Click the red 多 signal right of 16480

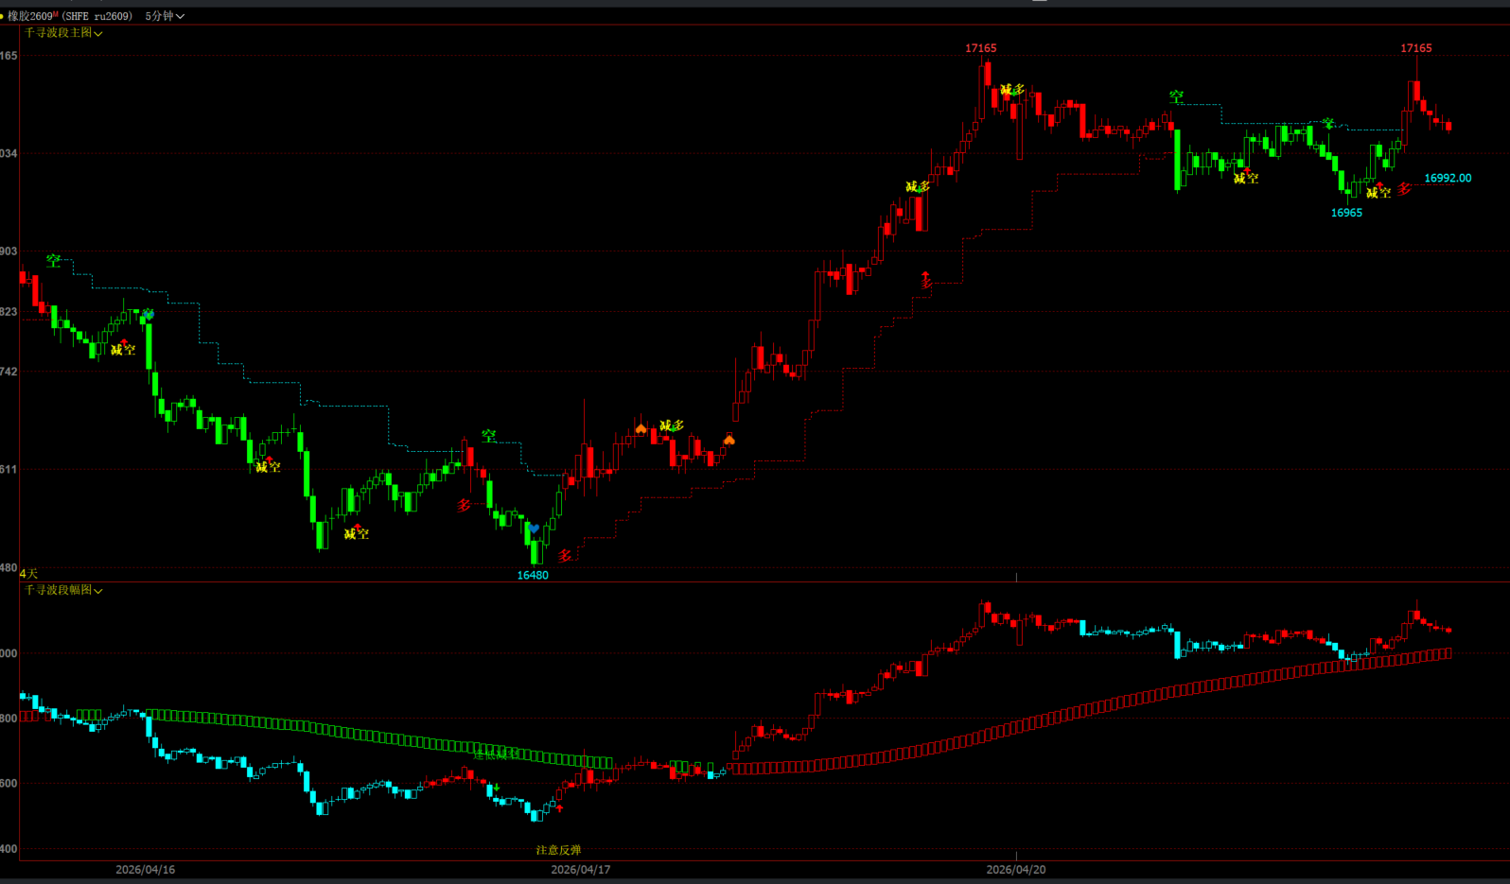coord(565,556)
